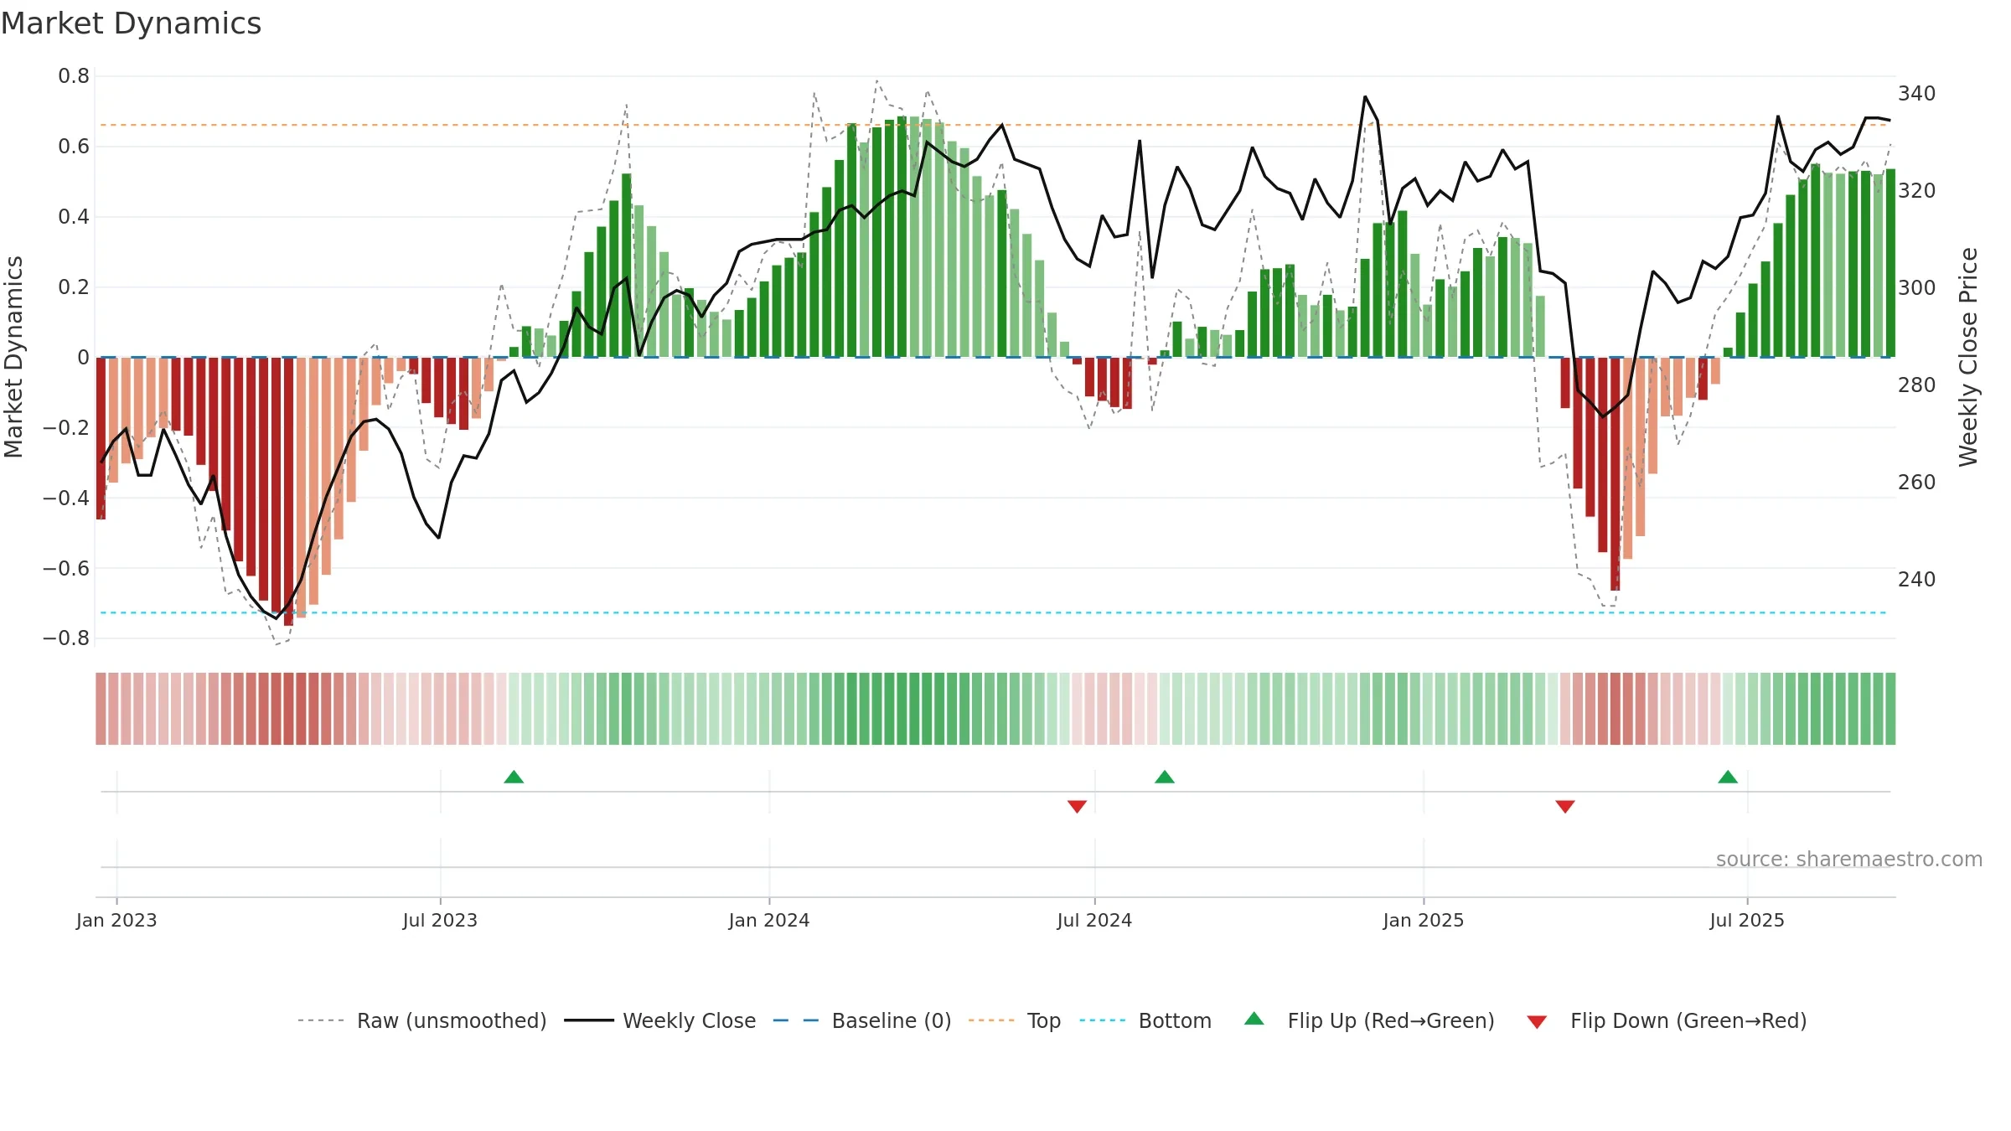Viewport: 2011px width, 1131px height.
Task: Click the −0.8 left axis tick
Action: coord(66,638)
